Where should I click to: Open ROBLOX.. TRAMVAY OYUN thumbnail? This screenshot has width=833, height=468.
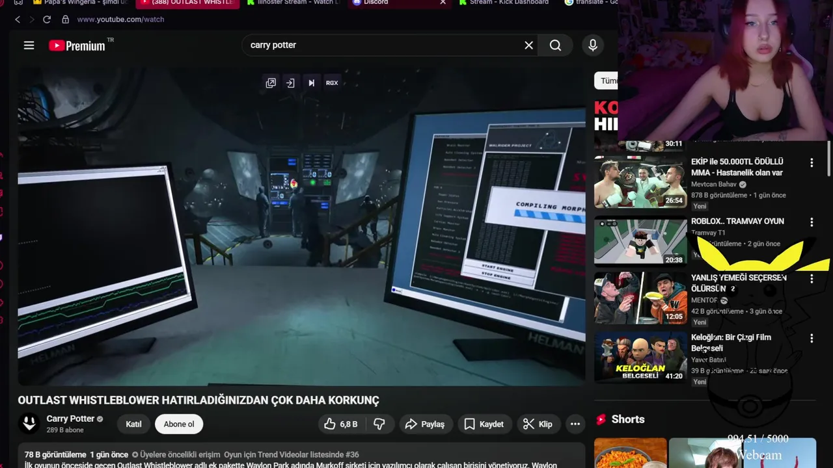[x=640, y=242]
